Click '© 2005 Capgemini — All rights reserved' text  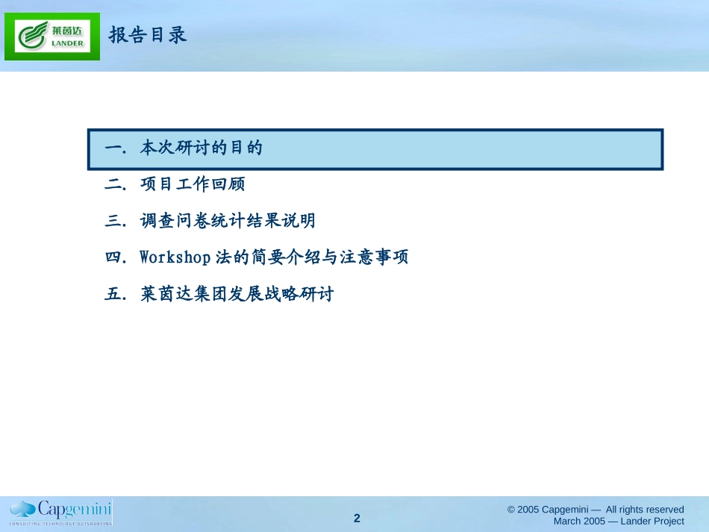(596, 510)
